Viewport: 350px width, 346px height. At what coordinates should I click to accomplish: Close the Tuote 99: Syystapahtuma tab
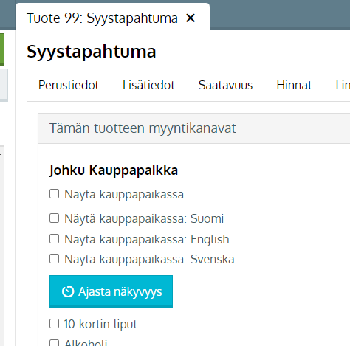pyautogui.click(x=191, y=18)
